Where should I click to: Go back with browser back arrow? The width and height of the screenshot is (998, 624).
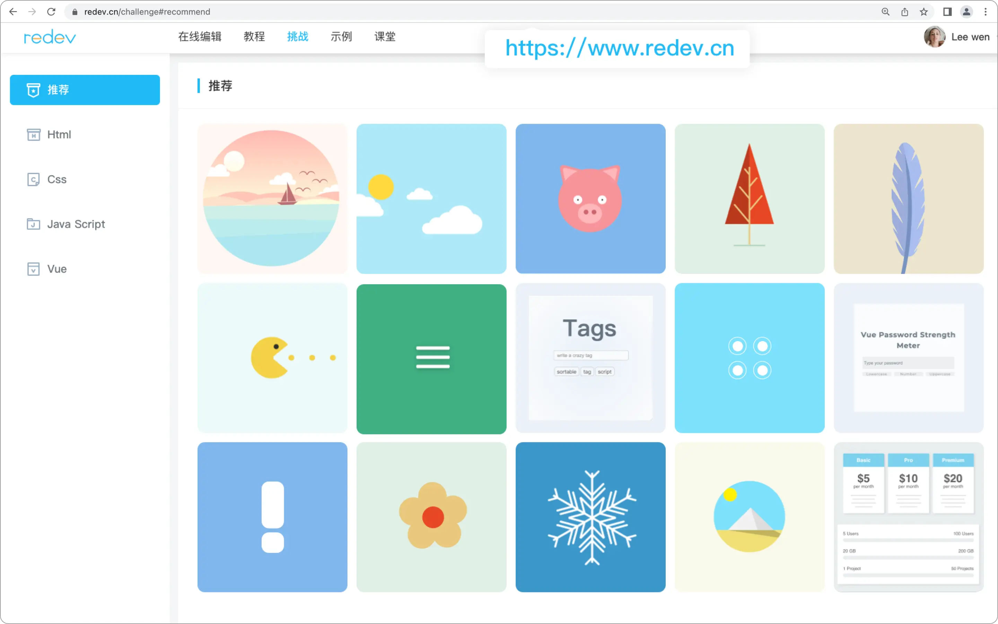[13, 11]
